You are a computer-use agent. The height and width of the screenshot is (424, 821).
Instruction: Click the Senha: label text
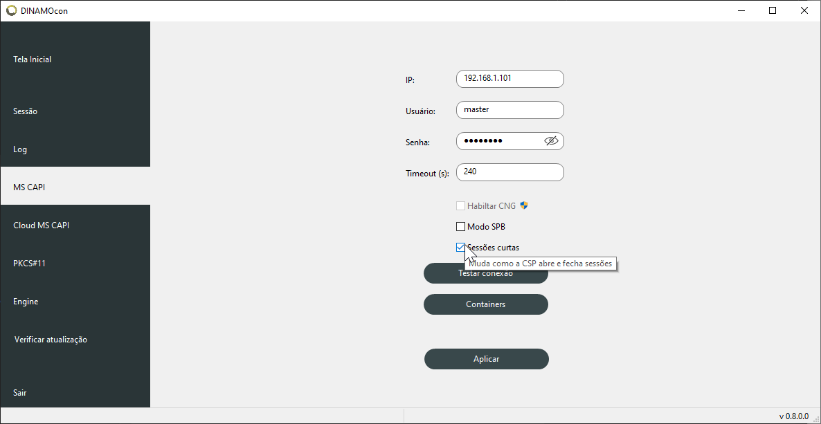(417, 142)
